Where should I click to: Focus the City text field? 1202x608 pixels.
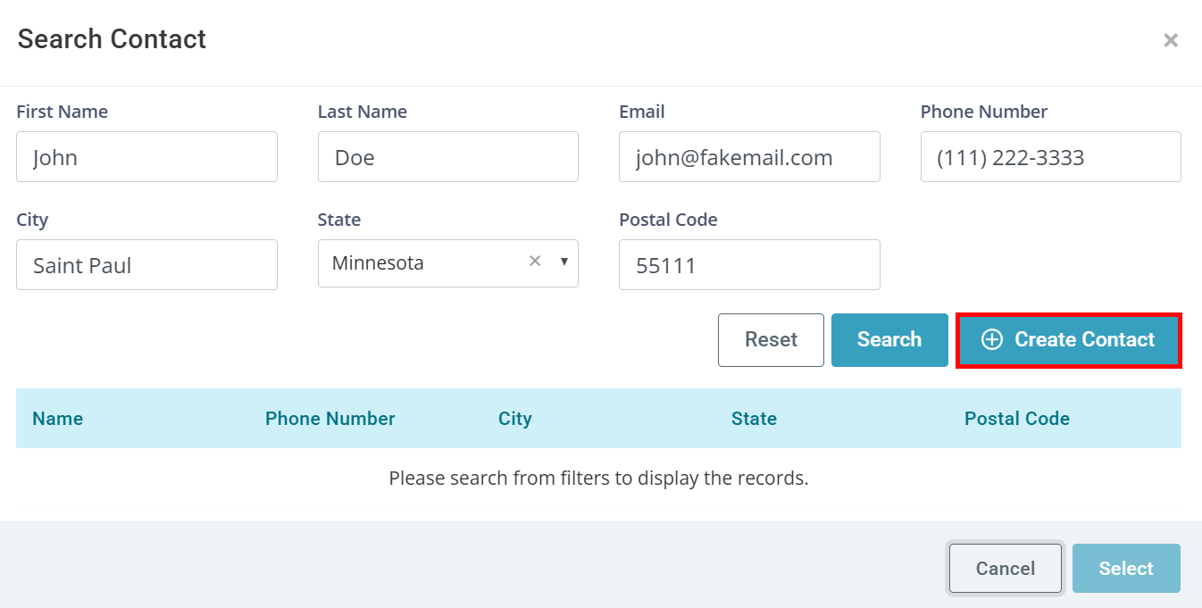[x=146, y=264]
